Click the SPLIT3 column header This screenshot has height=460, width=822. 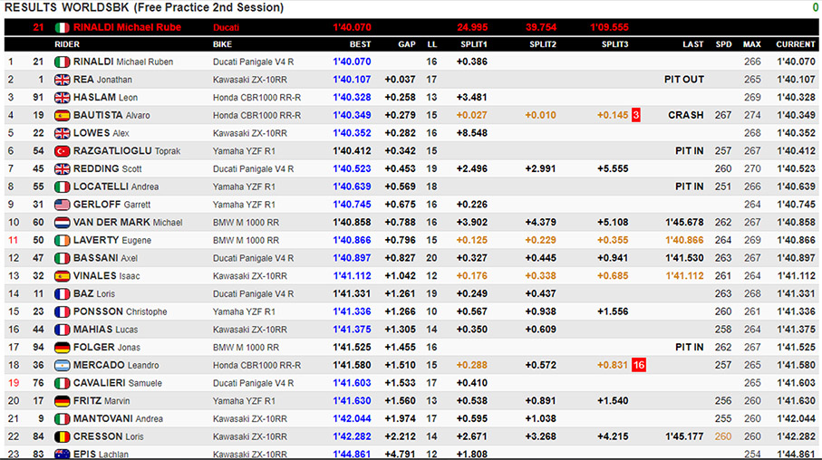point(615,44)
